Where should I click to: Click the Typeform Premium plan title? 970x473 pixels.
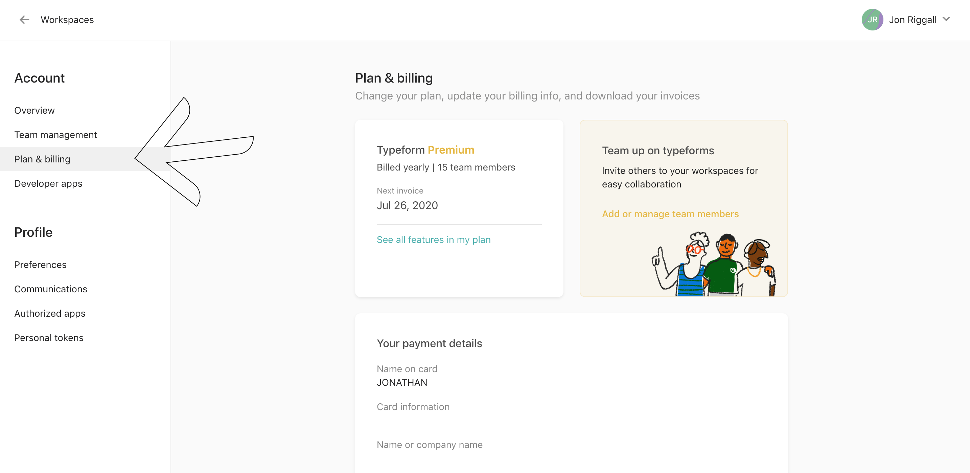click(425, 150)
